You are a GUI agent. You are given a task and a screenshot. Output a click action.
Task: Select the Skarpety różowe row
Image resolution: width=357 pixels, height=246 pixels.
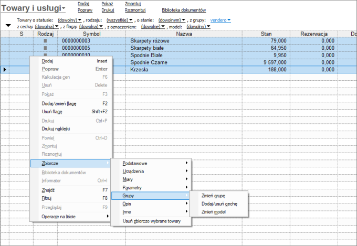coord(178,41)
